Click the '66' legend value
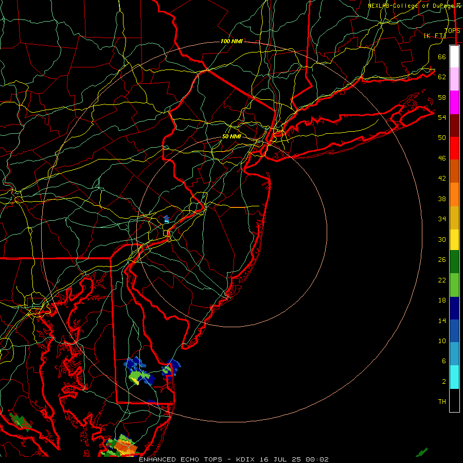463x463 pixels. click(x=442, y=57)
